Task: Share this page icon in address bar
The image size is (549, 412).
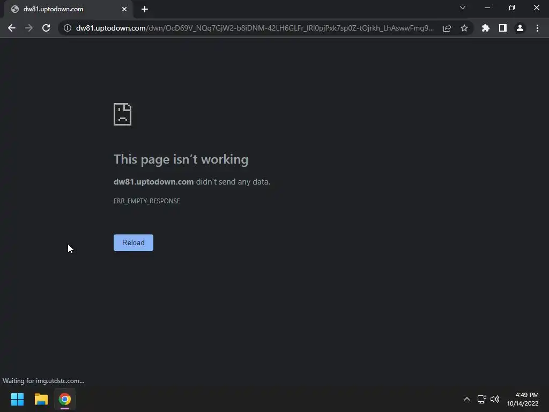Action: [x=447, y=28]
